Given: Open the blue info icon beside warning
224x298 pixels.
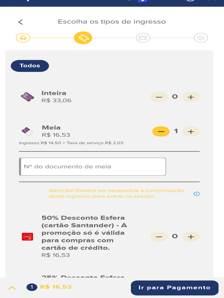Looking at the screenshot, I should click(x=197, y=194).
